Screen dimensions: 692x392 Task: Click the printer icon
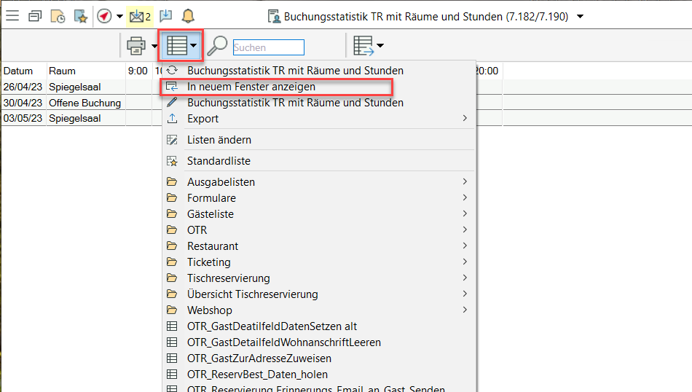click(x=136, y=47)
